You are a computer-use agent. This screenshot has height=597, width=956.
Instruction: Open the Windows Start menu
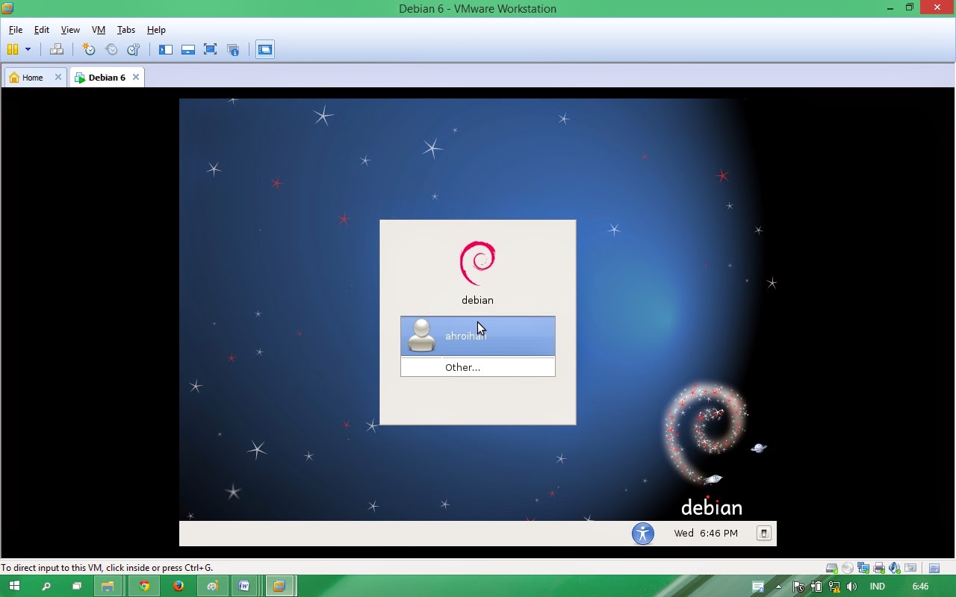[x=14, y=587]
